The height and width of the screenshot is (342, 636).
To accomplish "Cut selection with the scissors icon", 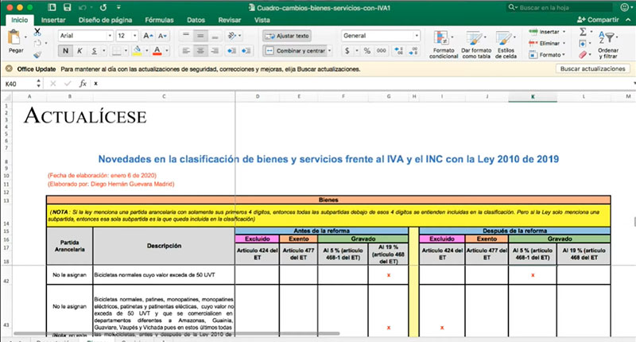I will [37, 31].
